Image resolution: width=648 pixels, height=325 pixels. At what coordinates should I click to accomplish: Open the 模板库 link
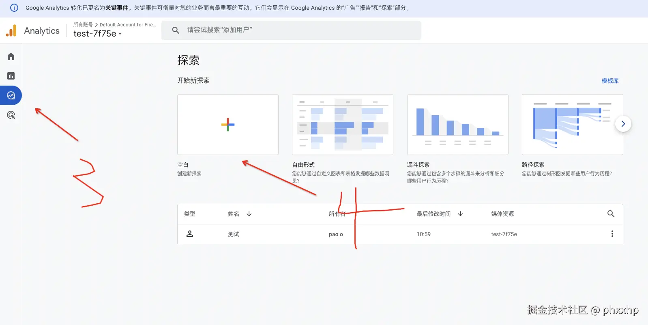610,81
